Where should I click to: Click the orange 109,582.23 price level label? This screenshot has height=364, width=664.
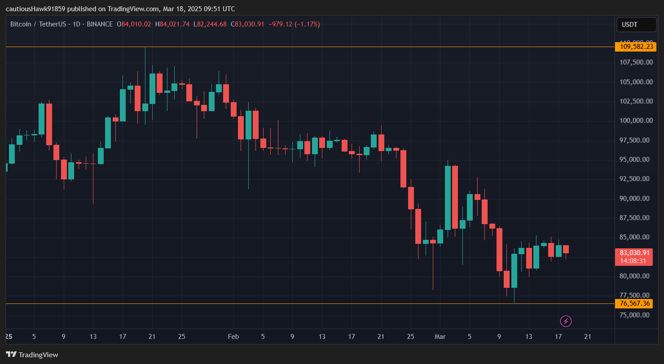coord(636,47)
